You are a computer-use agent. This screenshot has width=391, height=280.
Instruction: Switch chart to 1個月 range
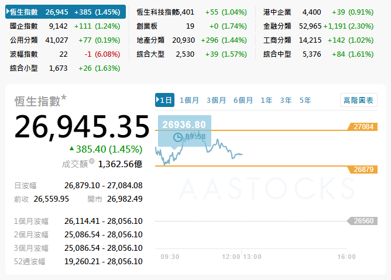(x=189, y=101)
